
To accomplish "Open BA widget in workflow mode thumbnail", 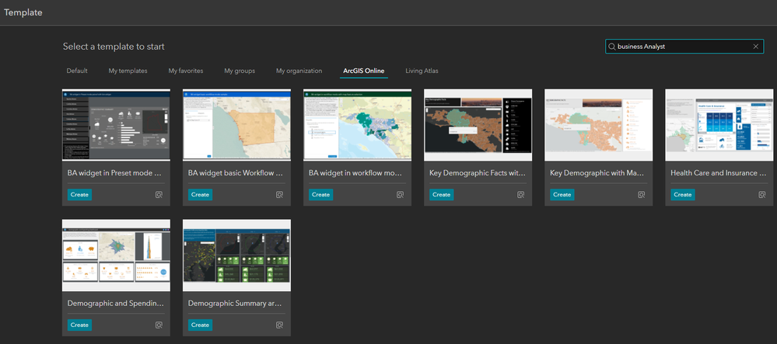I will click(x=357, y=125).
